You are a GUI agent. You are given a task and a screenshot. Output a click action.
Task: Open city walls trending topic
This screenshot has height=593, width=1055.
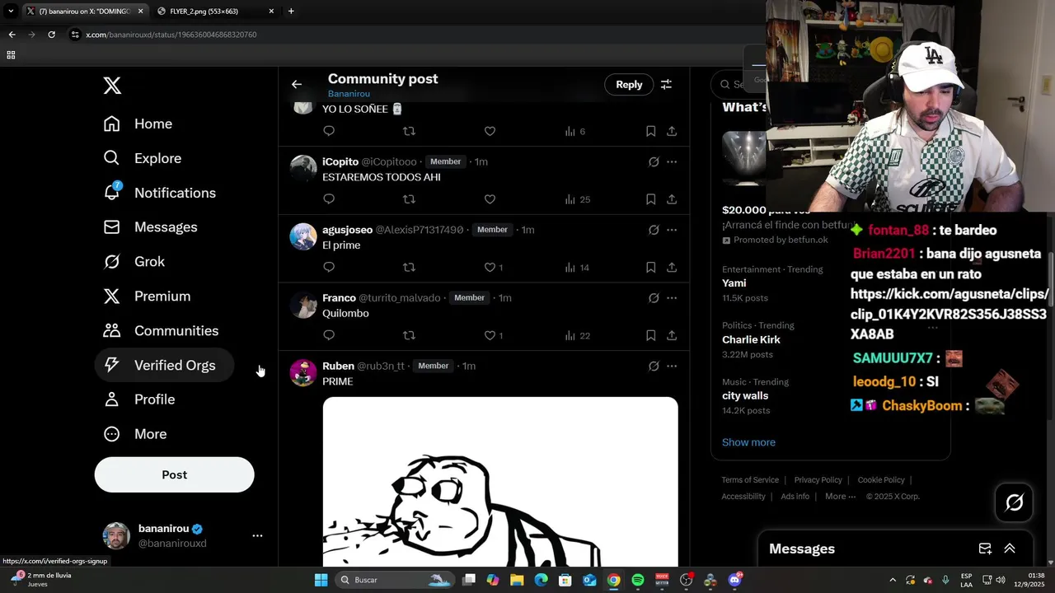point(745,395)
